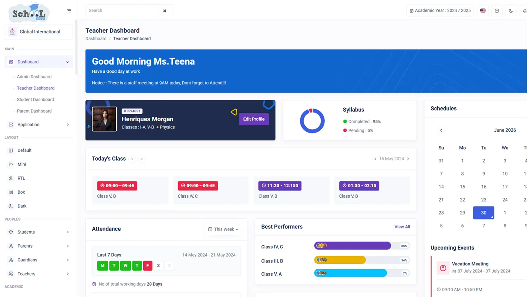Click the Guardians icon in the sidebar
Viewport: 527px width, 297px height.
pyautogui.click(x=11, y=260)
